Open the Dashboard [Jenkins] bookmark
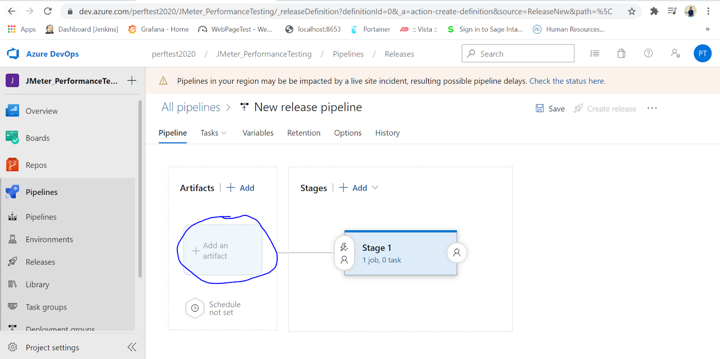Viewport: 720px width, 359px height. tap(81, 29)
